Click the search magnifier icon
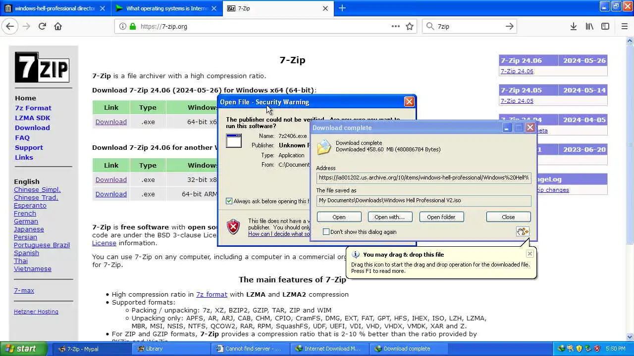The image size is (634, 356). (x=430, y=26)
